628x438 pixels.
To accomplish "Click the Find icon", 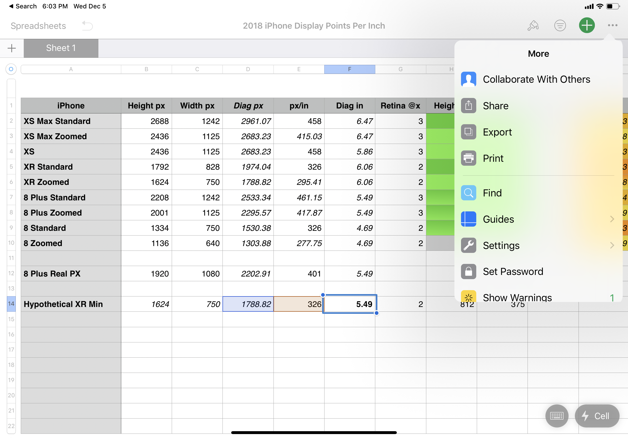I will (x=468, y=193).
